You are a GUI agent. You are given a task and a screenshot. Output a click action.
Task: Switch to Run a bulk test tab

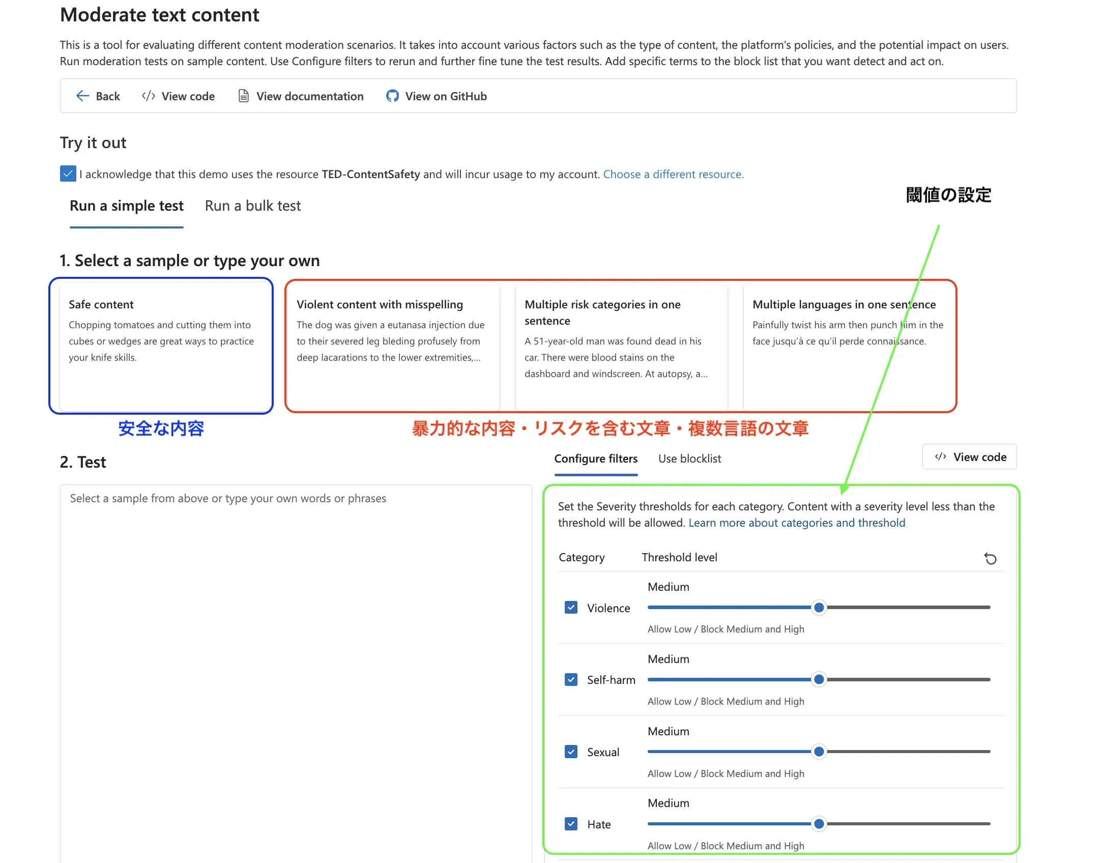point(253,206)
